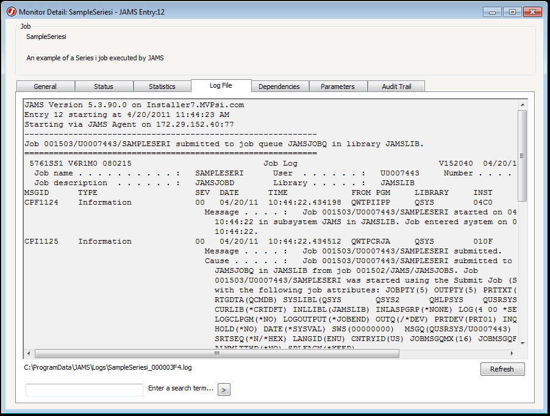Open the Audit Trail tab
This screenshot has height=416, width=550.
396,86
